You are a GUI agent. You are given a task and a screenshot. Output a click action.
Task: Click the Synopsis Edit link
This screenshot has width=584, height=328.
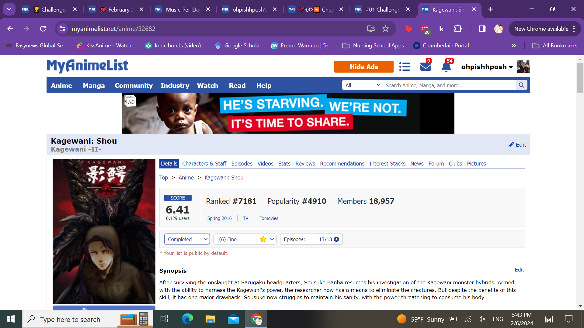click(519, 269)
